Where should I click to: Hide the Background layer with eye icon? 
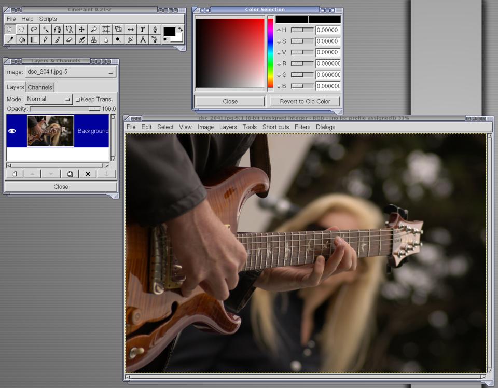point(12,131)
